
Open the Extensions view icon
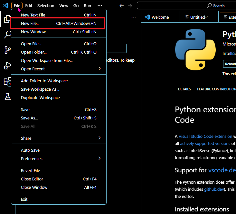(7, 81)
